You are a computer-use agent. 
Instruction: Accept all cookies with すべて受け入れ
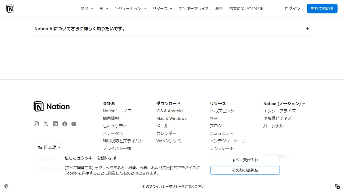(245, 160)
